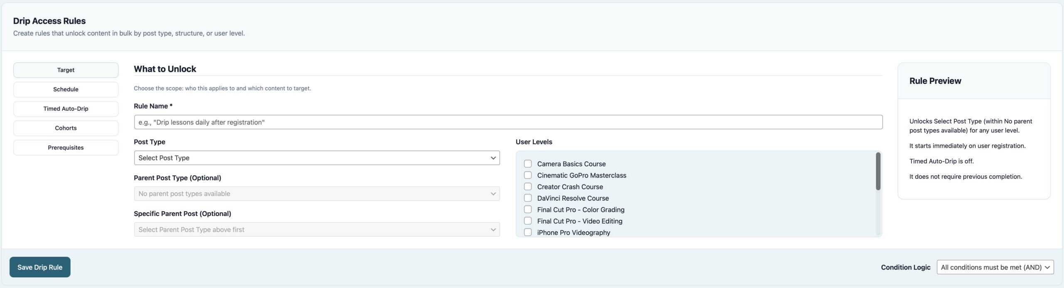Select the DaVinci Resolve Course checkbox
The width and height of the screenshot is (1064, 288).
(x=528, y=198)
